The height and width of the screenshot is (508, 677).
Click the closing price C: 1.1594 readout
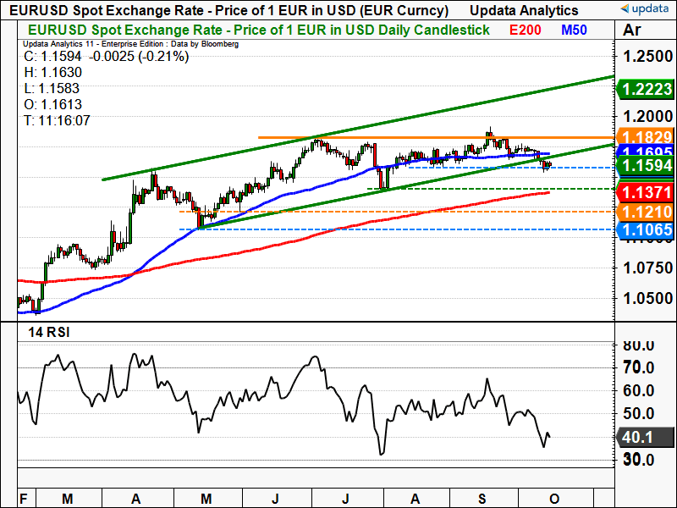(x=53, y=57)
